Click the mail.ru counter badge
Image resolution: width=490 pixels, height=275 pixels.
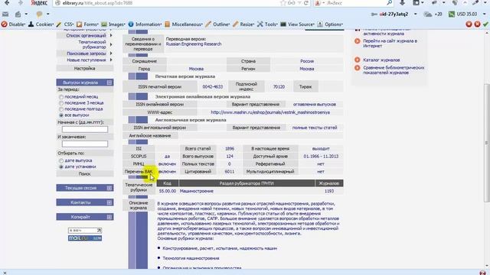(85, 238)
